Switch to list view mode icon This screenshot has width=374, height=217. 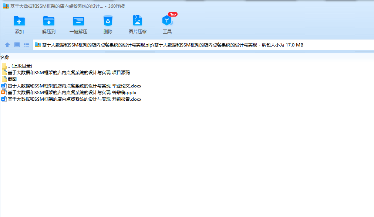[27, 45]
